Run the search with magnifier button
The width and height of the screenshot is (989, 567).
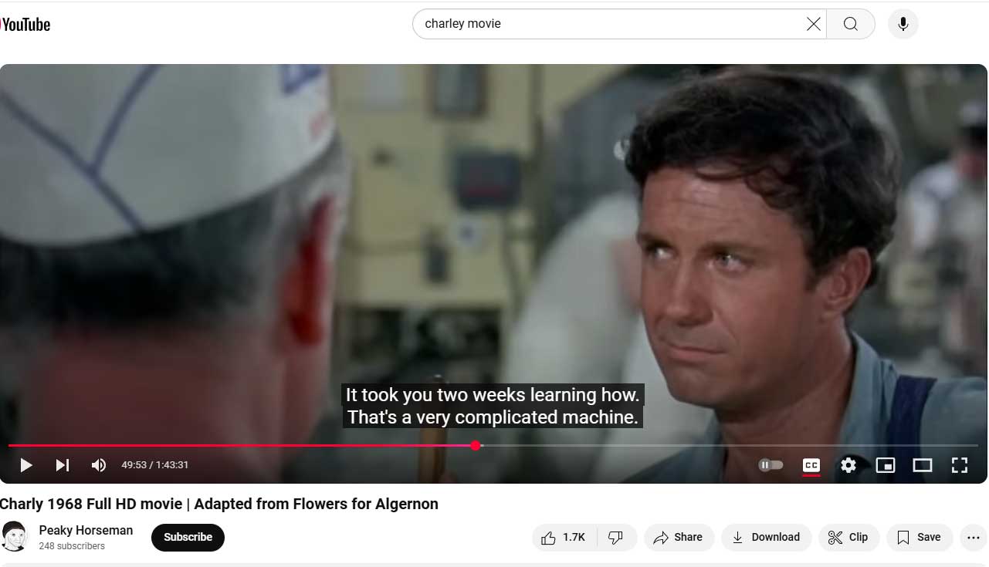850,24
